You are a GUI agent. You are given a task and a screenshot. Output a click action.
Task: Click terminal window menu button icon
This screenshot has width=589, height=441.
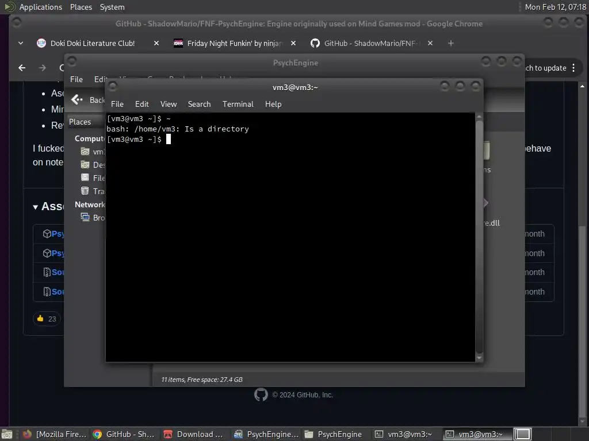coord(113,87)
